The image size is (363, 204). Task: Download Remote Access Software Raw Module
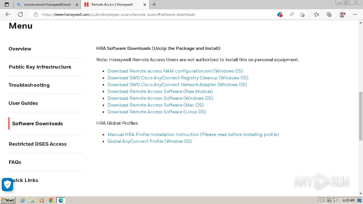coord(160,92)
